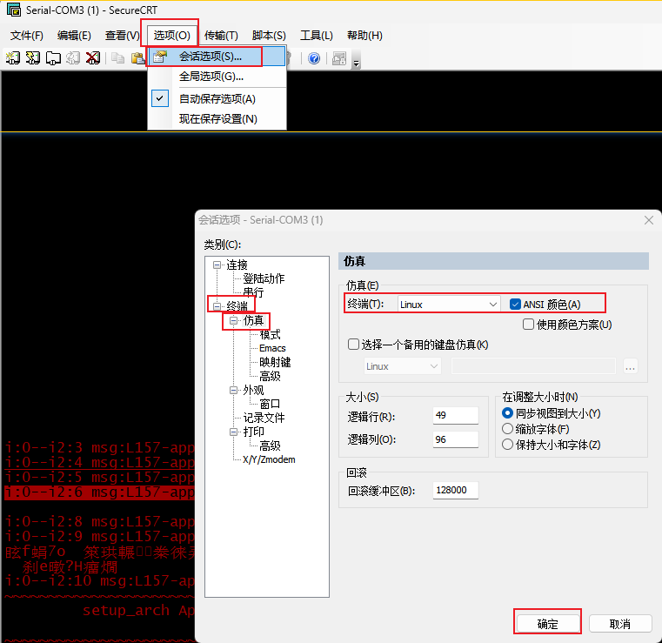Image resolution: width=662 pixels, height=643 pixels.
Task: Click the blue Help question mark icon
Action: pyautogui.click(x=314, y=58)
